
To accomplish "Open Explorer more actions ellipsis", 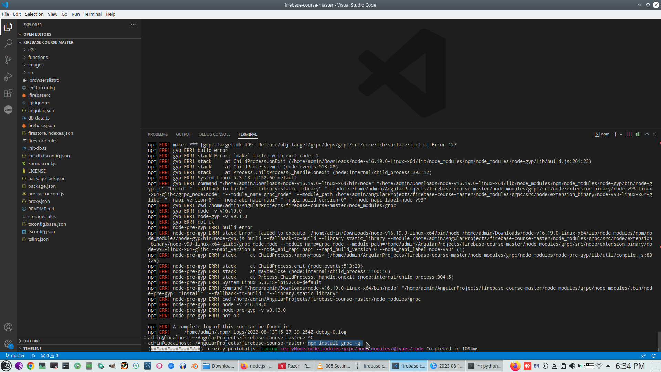I will point(133,25).
